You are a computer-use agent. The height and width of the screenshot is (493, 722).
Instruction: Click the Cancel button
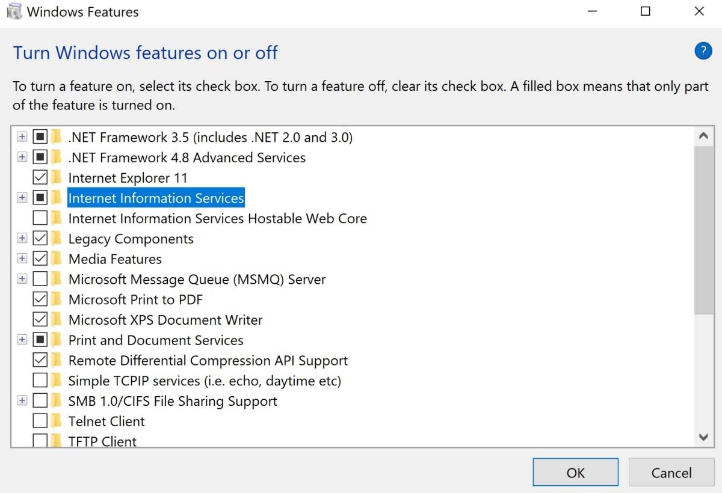pyautogui.click(x=671, y=473)
